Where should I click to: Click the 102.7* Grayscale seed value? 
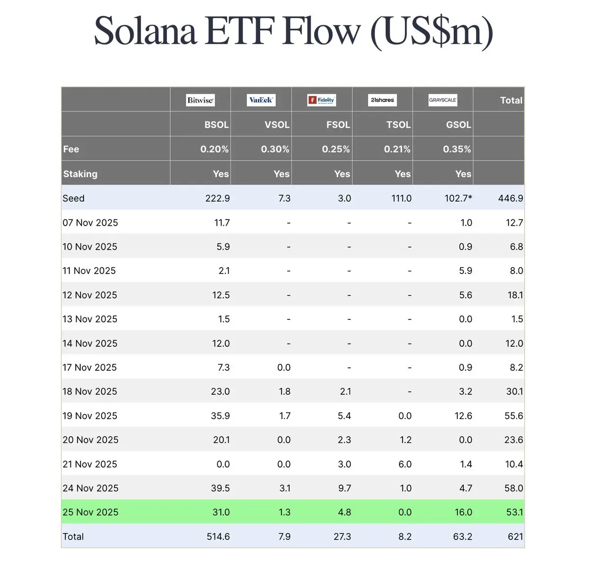point(458,198)
